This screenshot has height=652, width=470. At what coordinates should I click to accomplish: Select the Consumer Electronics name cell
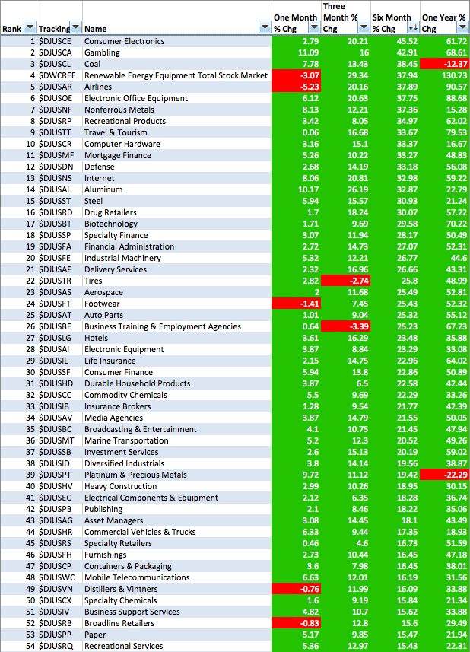click(x=177, y=41)
